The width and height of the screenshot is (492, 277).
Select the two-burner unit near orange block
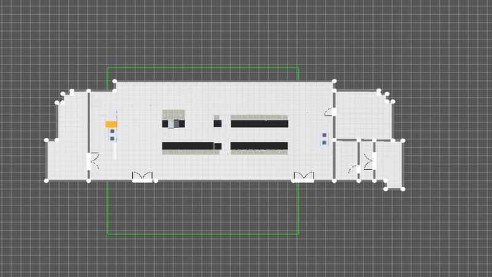coord(112,135)
